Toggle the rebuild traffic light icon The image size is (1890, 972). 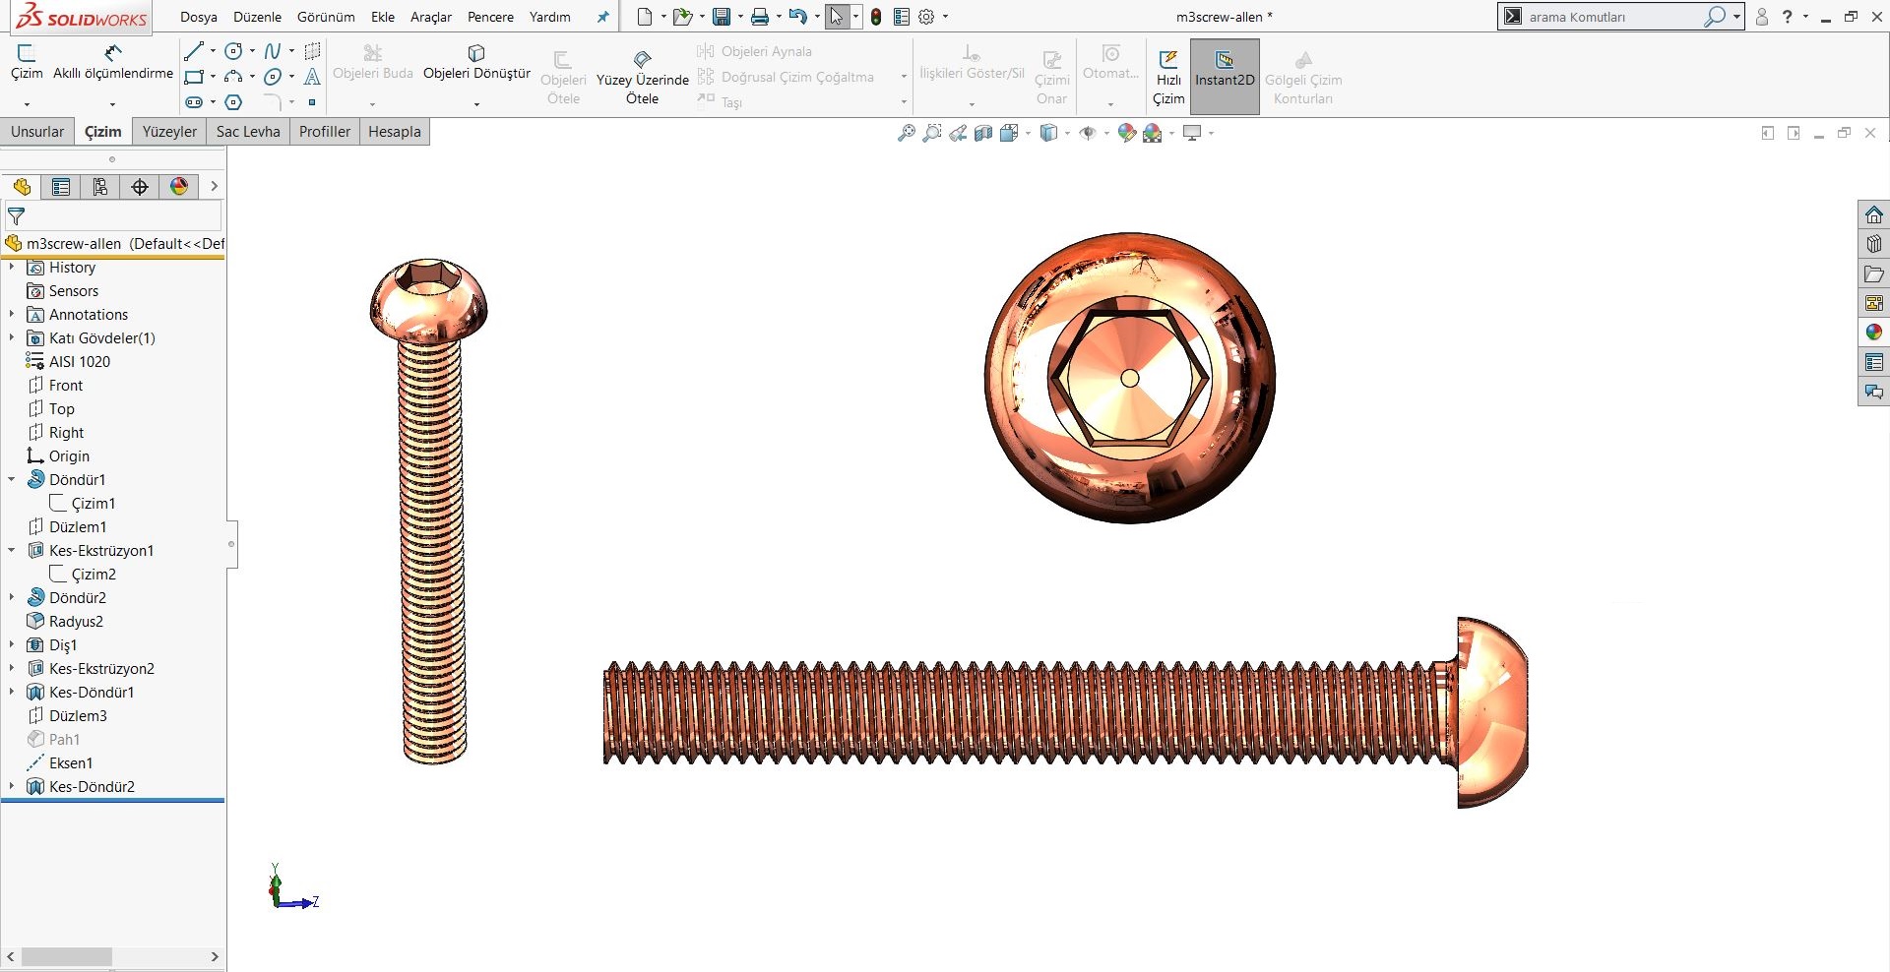pyautogui.click(x=876, y=17)
